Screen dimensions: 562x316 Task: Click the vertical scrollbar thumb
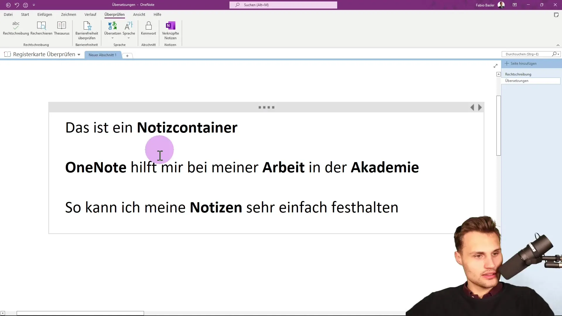click(x=498, y=126)
